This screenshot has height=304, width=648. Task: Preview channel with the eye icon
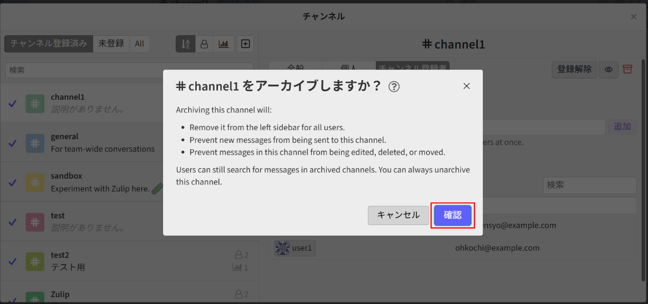click(608, 69)
